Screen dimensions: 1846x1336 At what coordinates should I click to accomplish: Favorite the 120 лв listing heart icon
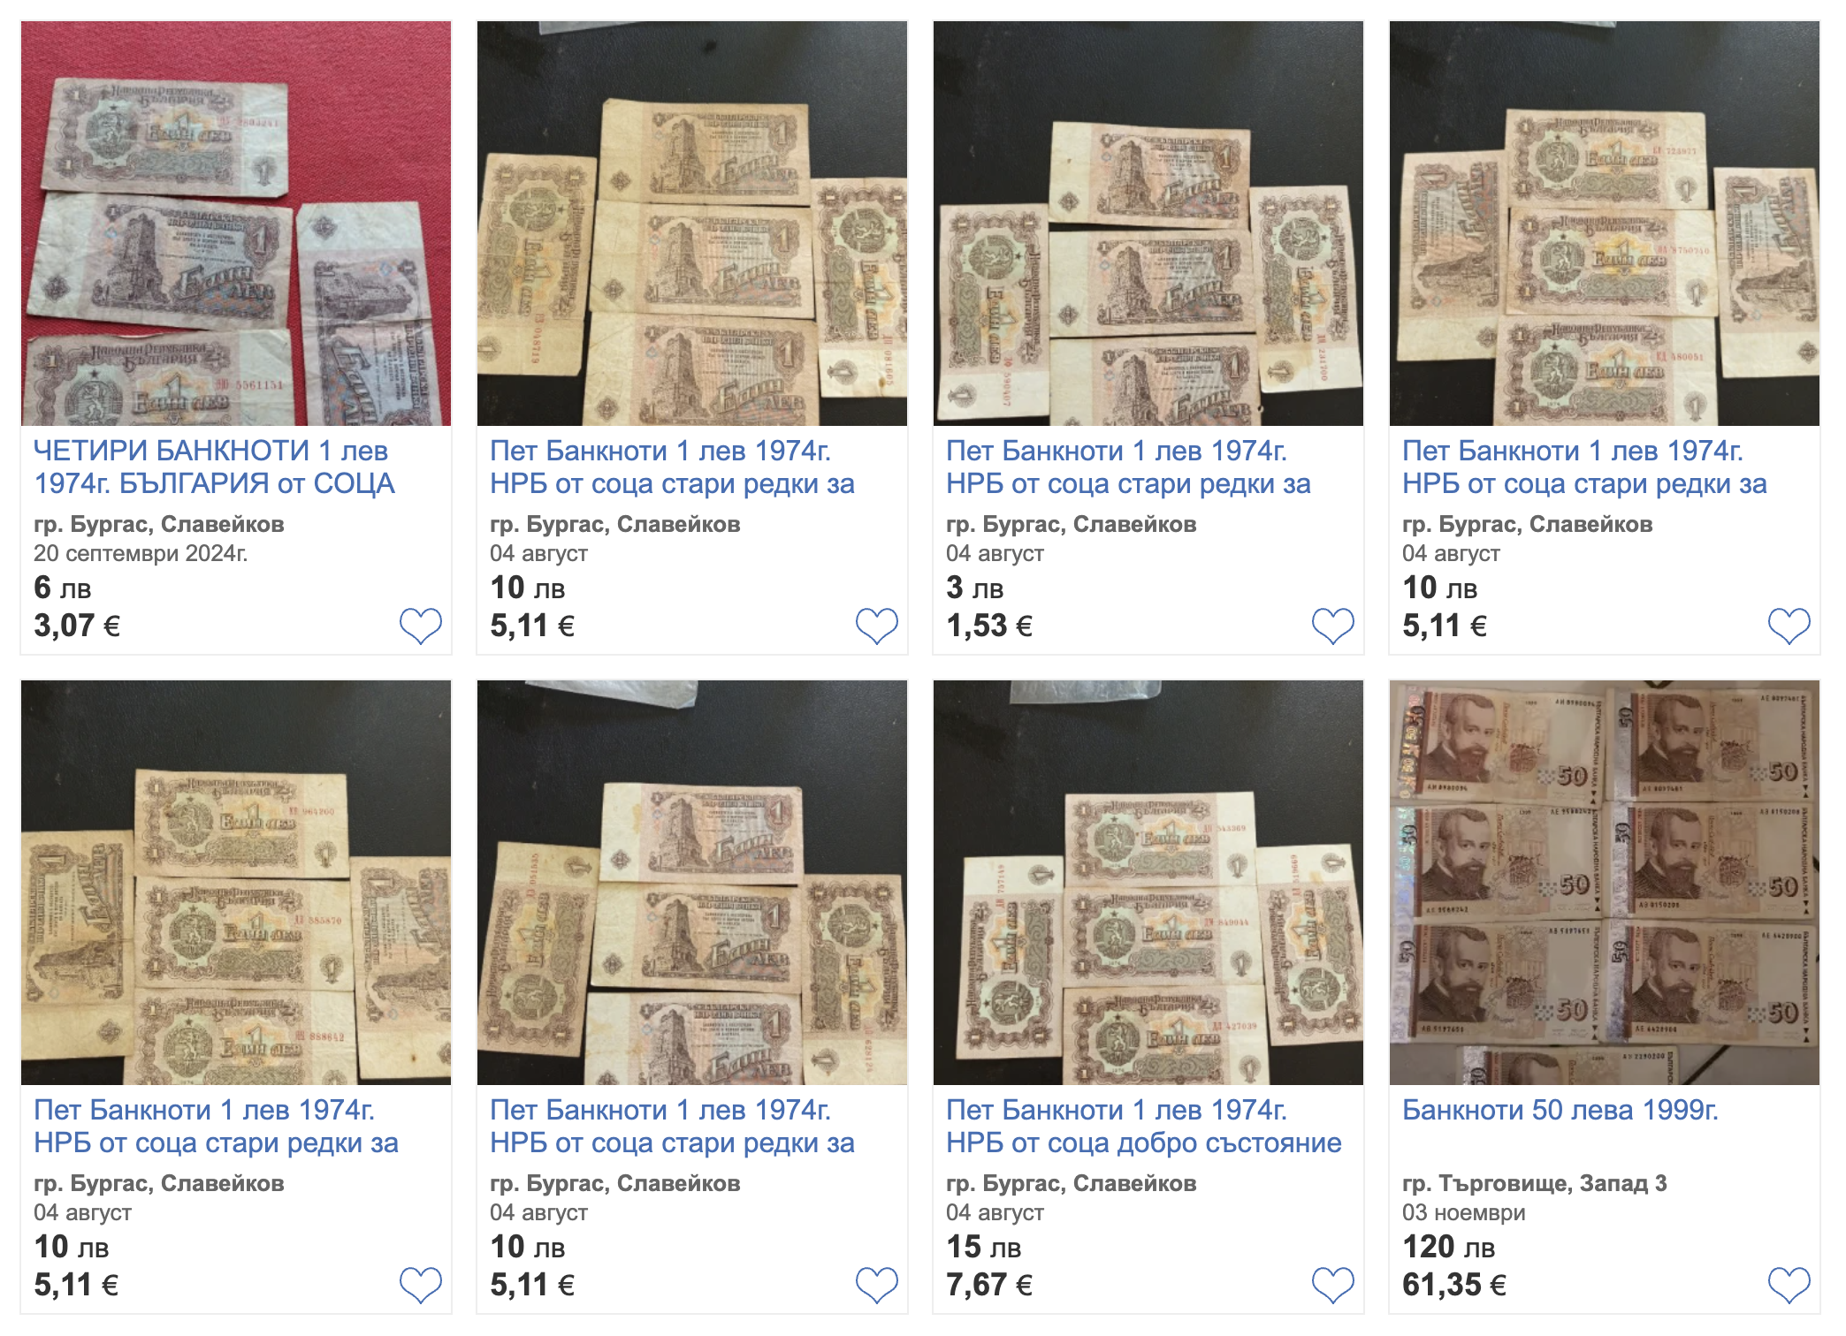point(1789,1285)
